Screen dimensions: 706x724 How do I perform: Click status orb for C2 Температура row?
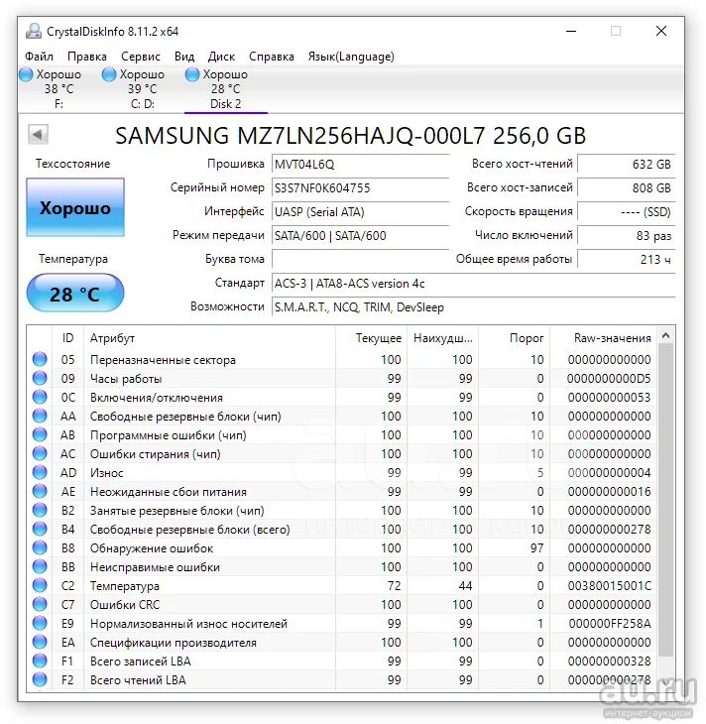coord(40,585)
